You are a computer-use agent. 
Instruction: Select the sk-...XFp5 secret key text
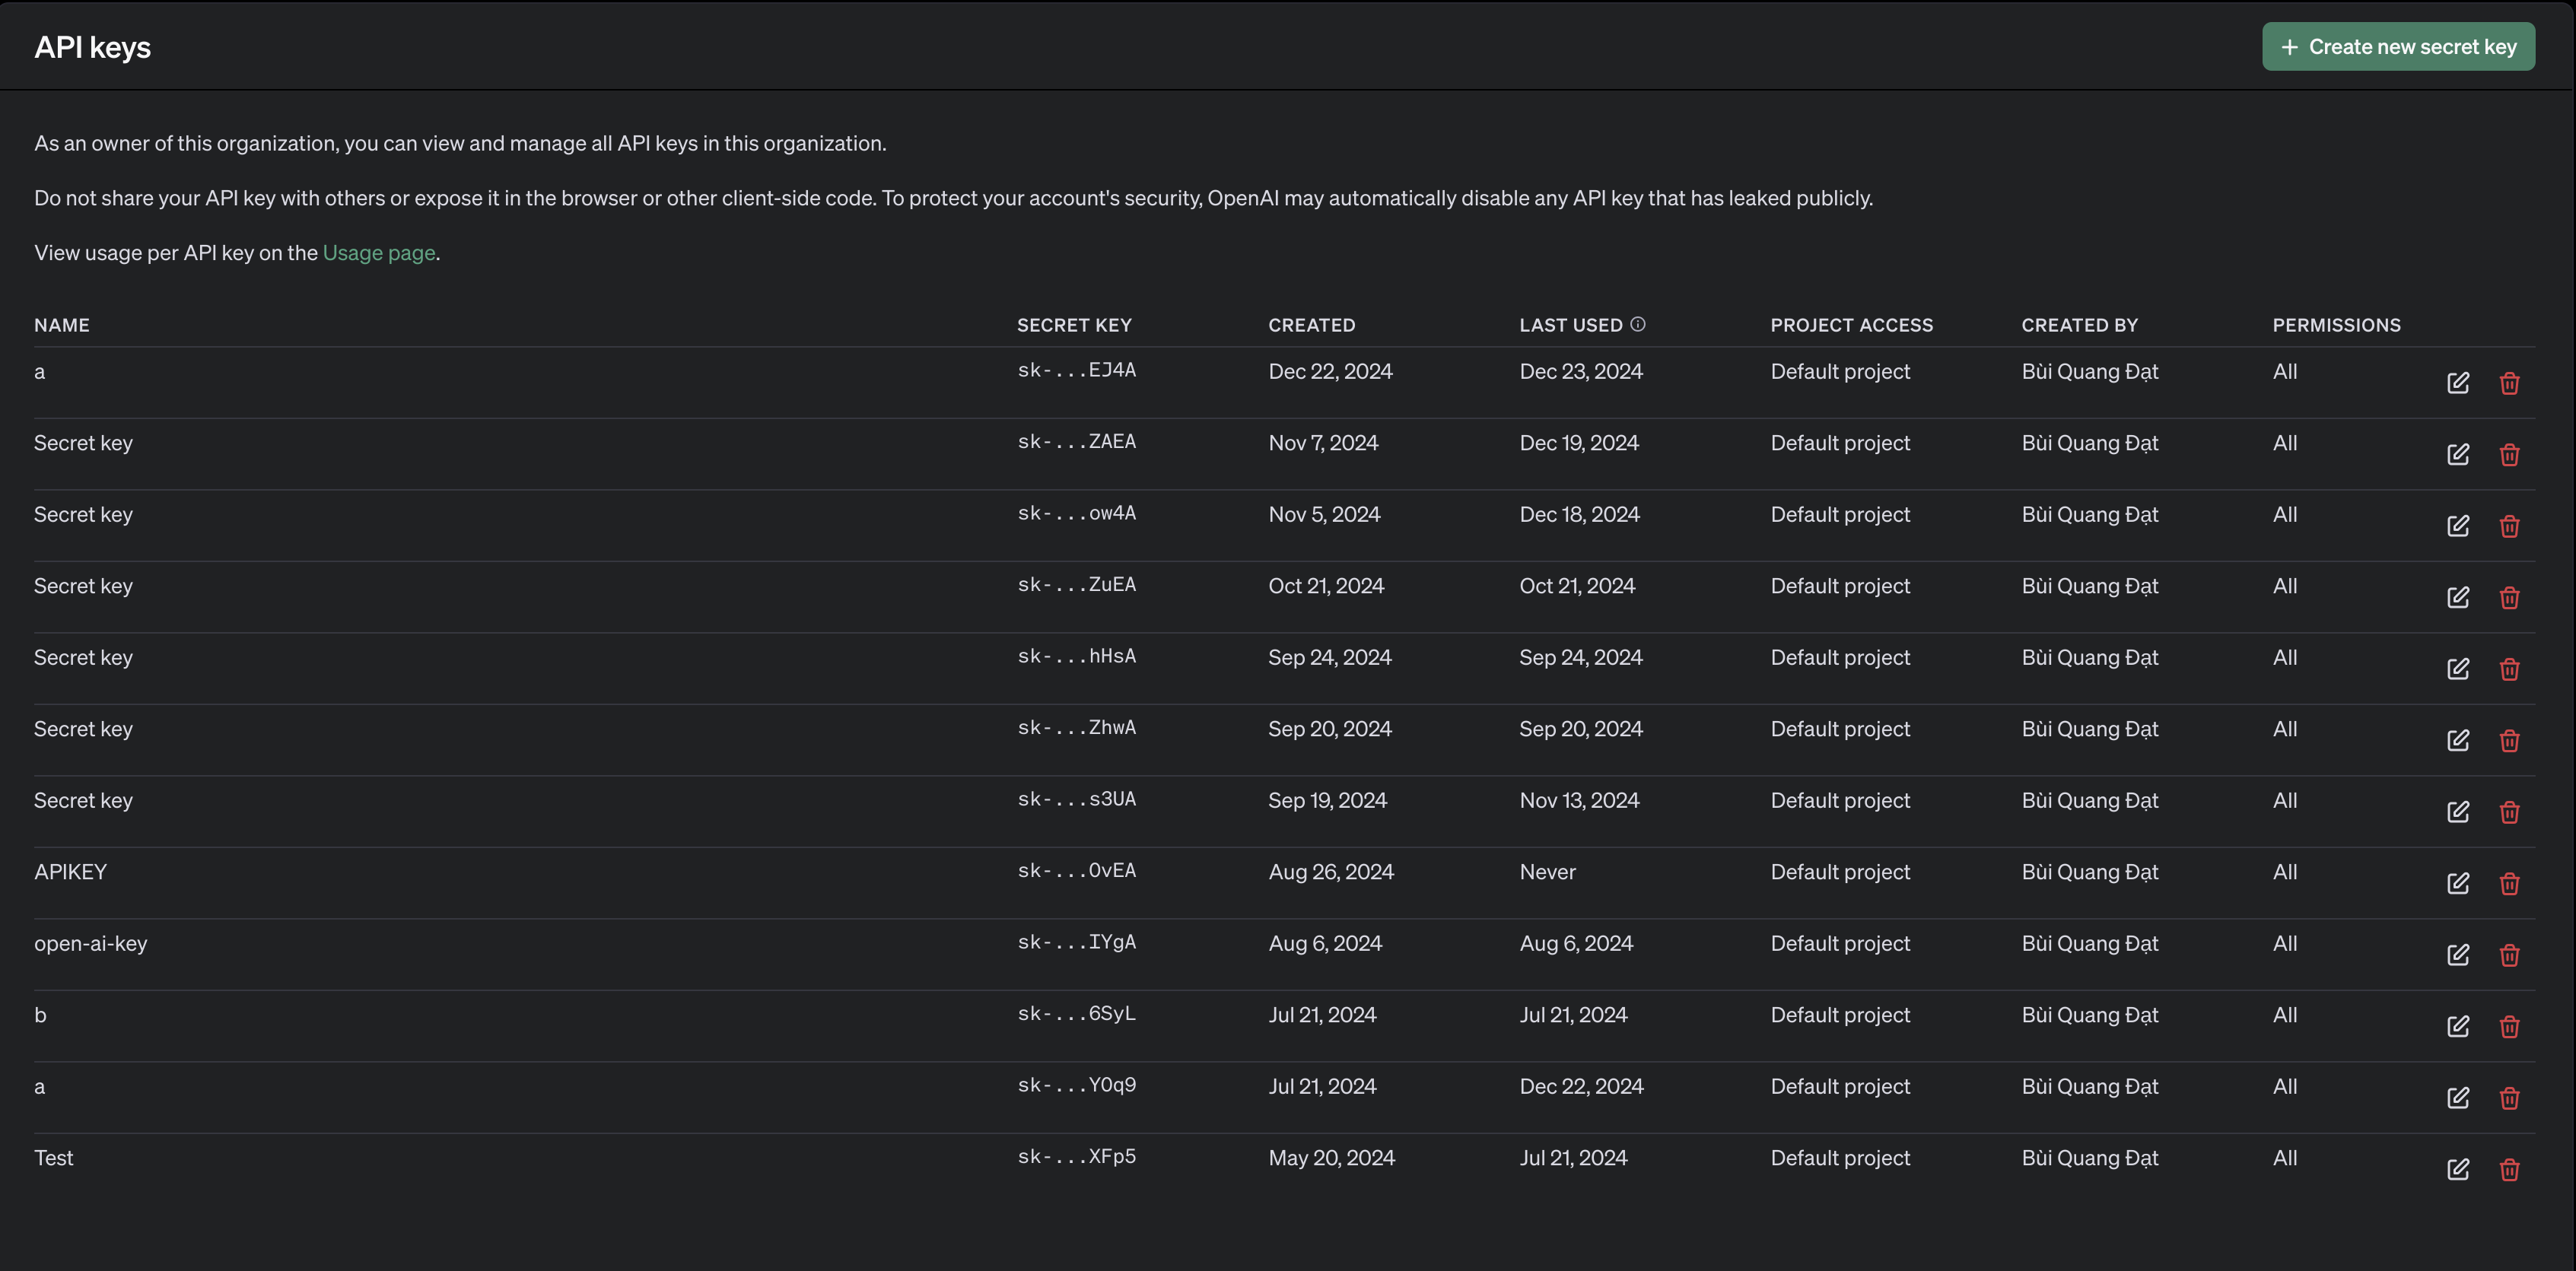pyautogui.click(x=1076, y=1156)
